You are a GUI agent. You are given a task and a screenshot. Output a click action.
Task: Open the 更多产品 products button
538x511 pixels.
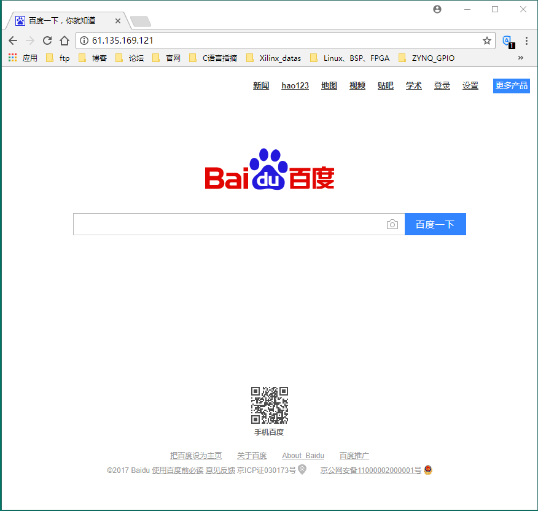tap(511, 85)
